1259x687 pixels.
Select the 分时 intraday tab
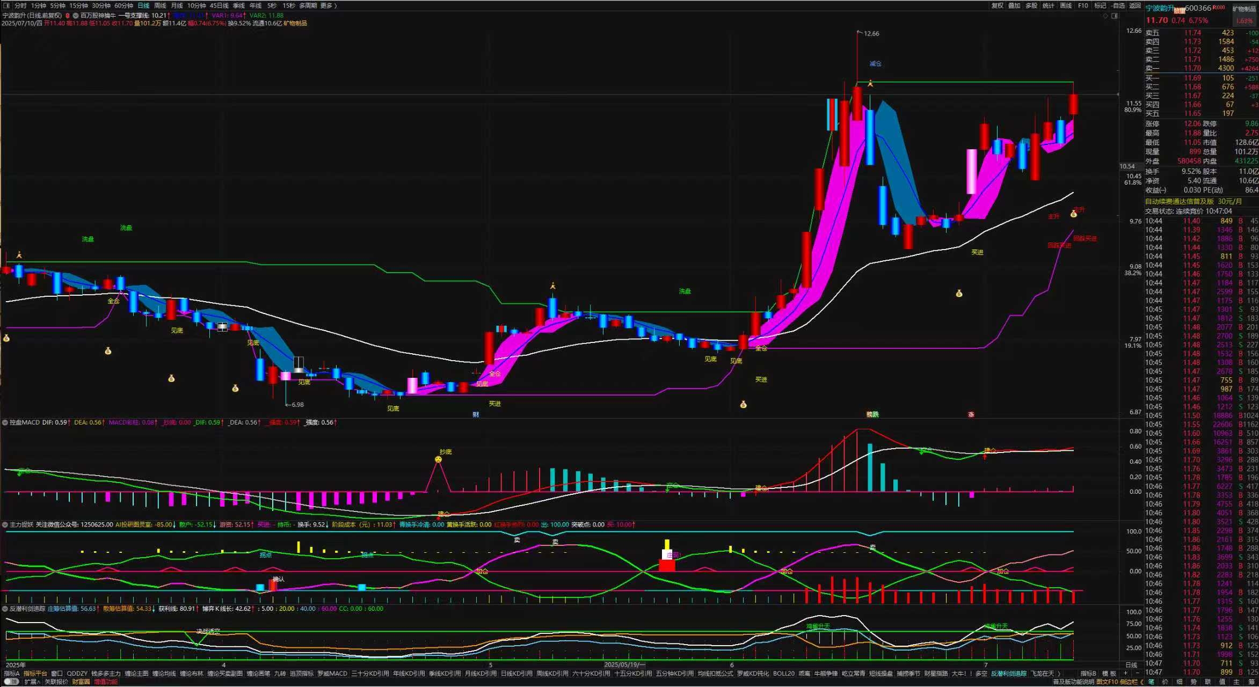point(20,5)
